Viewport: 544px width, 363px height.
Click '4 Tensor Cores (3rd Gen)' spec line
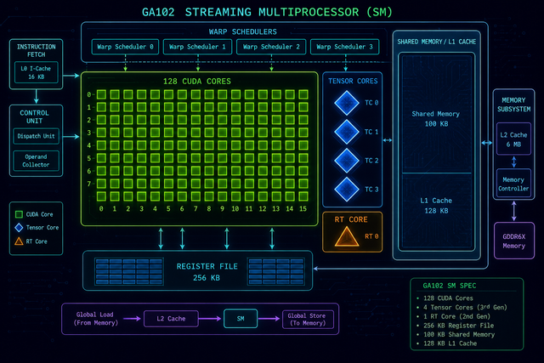point(465,307)
